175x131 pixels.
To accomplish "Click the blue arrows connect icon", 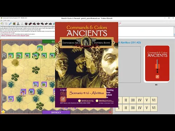I will [10, 24].
